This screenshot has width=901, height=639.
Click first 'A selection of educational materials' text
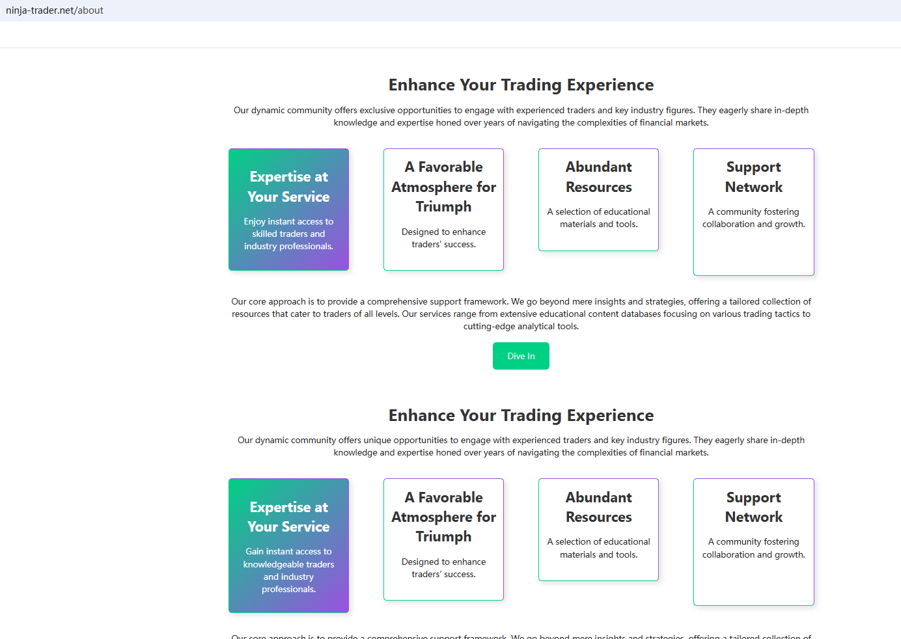(598, 218)
